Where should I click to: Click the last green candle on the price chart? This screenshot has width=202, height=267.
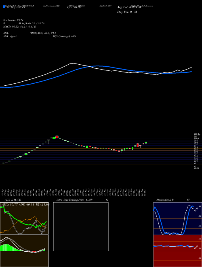(x=146, y=143)
